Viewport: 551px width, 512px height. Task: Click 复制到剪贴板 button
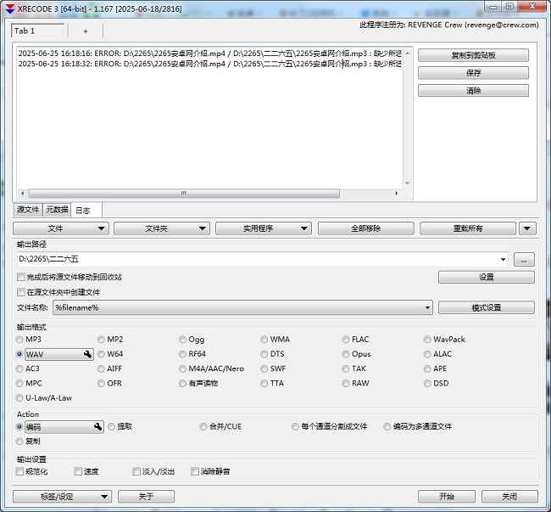click(473, 55)
